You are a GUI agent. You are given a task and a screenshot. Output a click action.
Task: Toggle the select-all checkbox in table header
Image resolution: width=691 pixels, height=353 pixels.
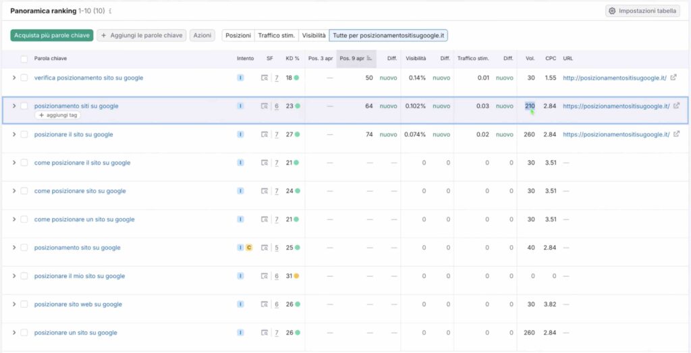coord(24,59)
